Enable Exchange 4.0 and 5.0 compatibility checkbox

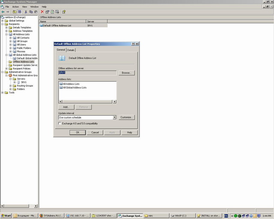click(60, 123)
